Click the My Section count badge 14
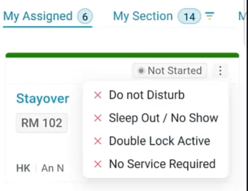This screenshot has height=191, width=248. pos(189,17)
